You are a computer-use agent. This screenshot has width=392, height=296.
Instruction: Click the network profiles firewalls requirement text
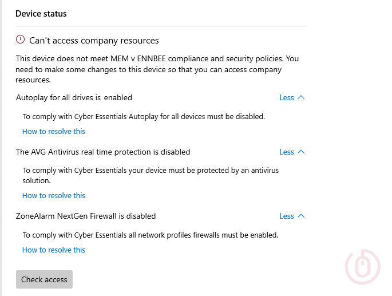coord(150,235)
